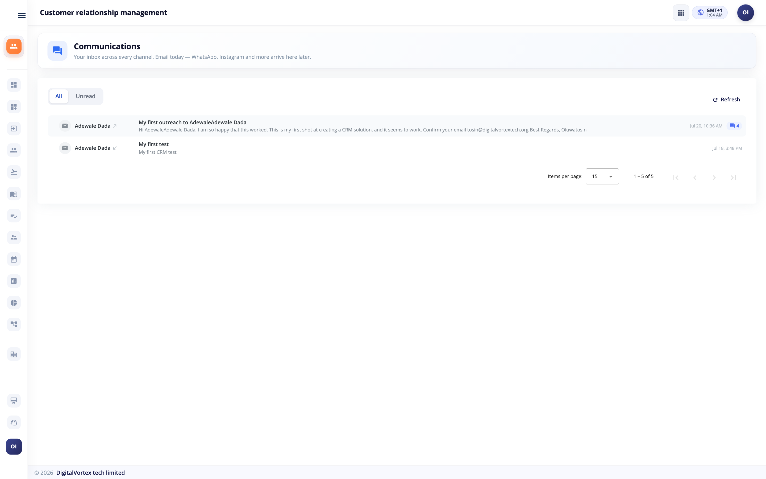This screenshot has height=479, width=766.
Task: Open the pie chart sidebar icon
Action: click(x=14, y=303)
